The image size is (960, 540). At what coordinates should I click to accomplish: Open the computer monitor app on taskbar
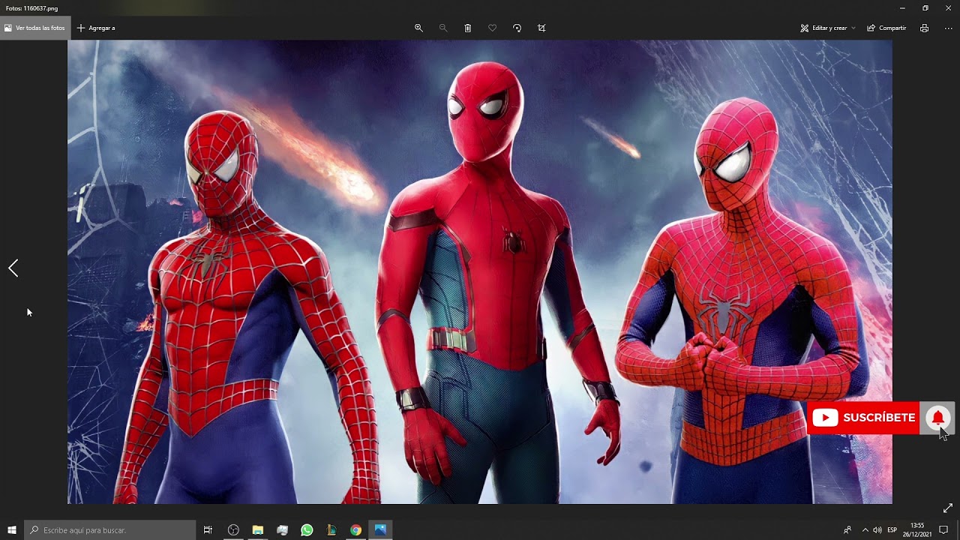[x=282, y=530]
